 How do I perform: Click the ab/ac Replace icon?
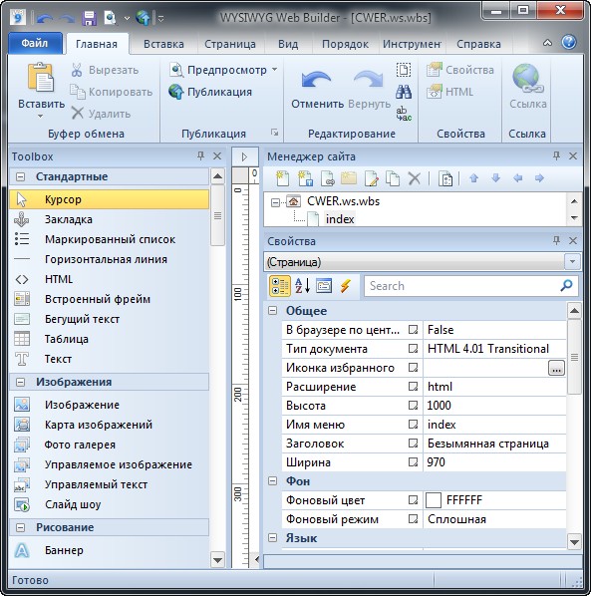[x=404, y=114]
